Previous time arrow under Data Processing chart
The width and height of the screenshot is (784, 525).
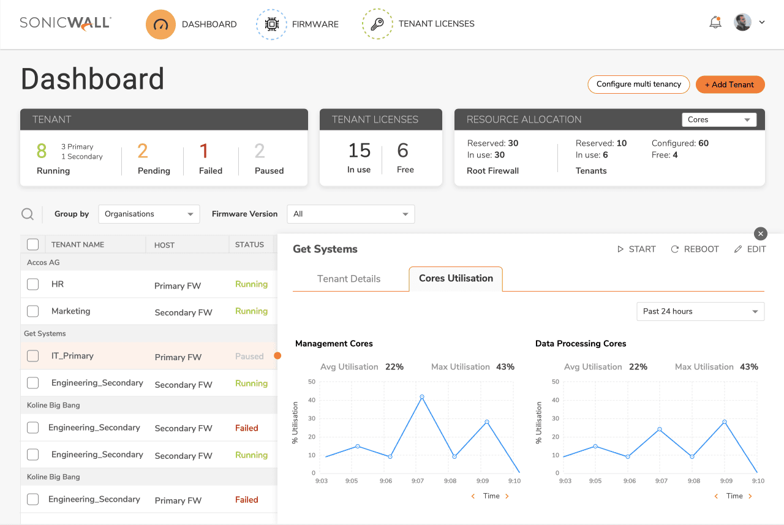click(716, 496)
